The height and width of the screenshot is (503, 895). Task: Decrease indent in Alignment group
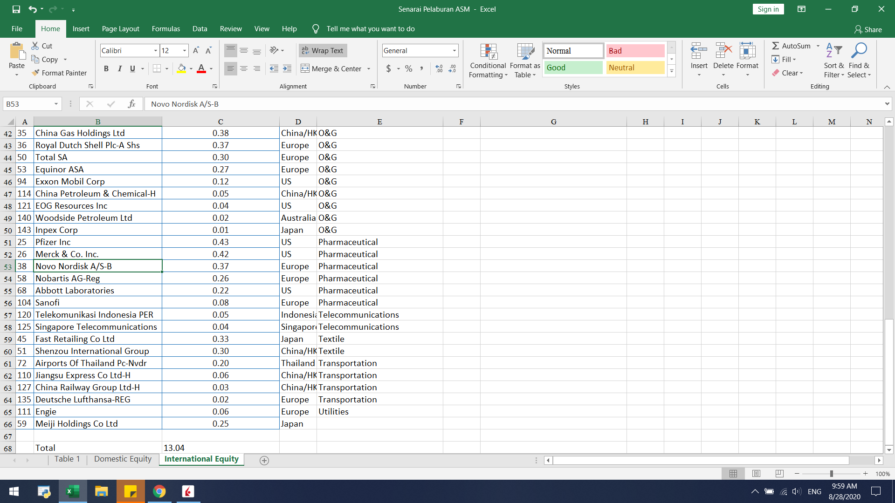tap(274, 68)
